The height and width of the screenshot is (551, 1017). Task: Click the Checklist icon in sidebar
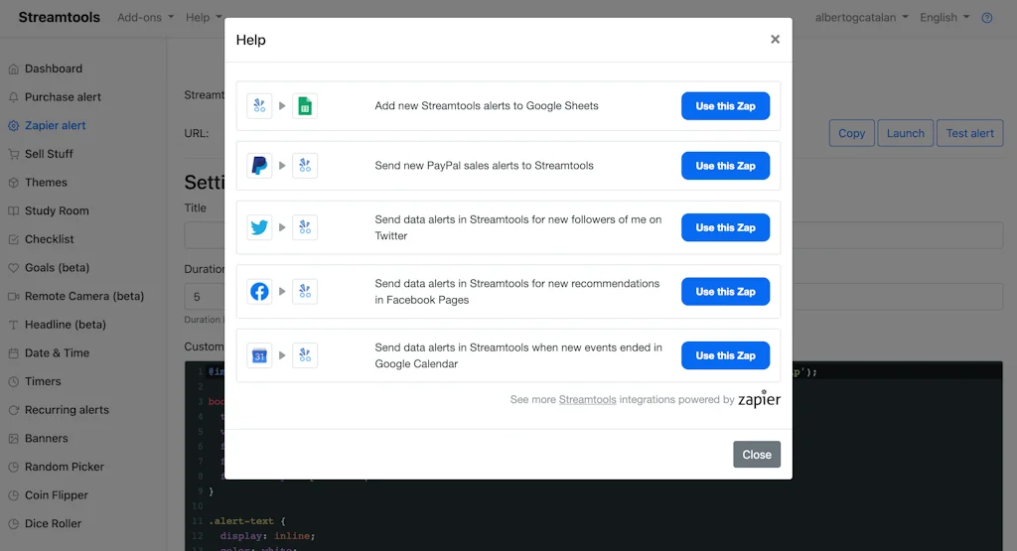(13, 239)
